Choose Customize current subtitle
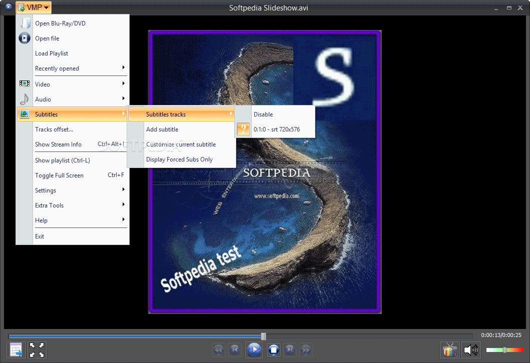 click(x=181, y=144)
